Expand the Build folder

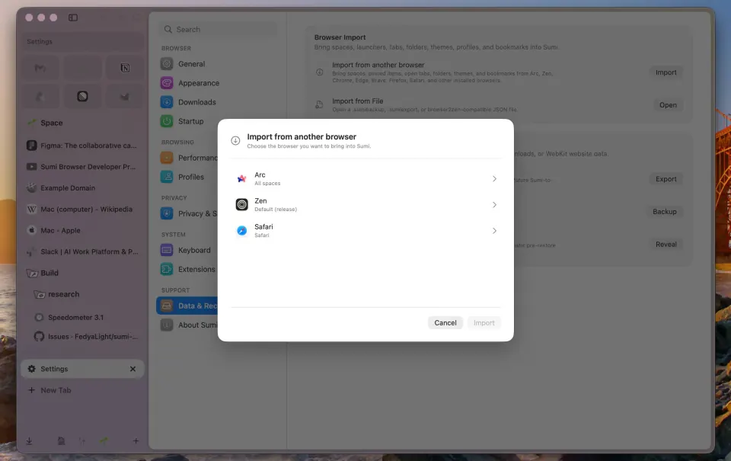82,273
